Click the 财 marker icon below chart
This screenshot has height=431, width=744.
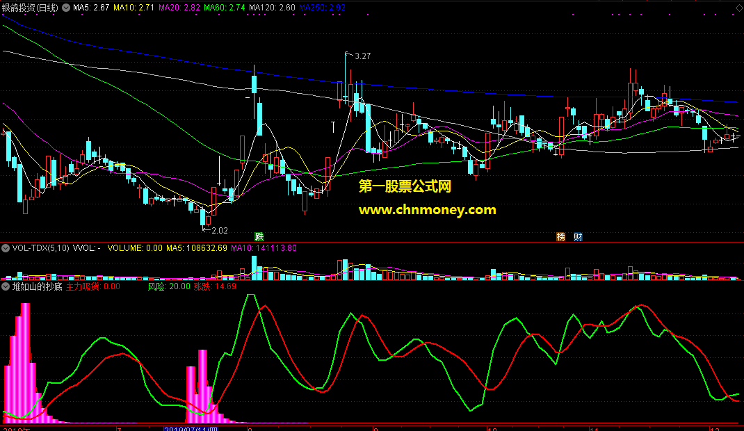point(578,236)
